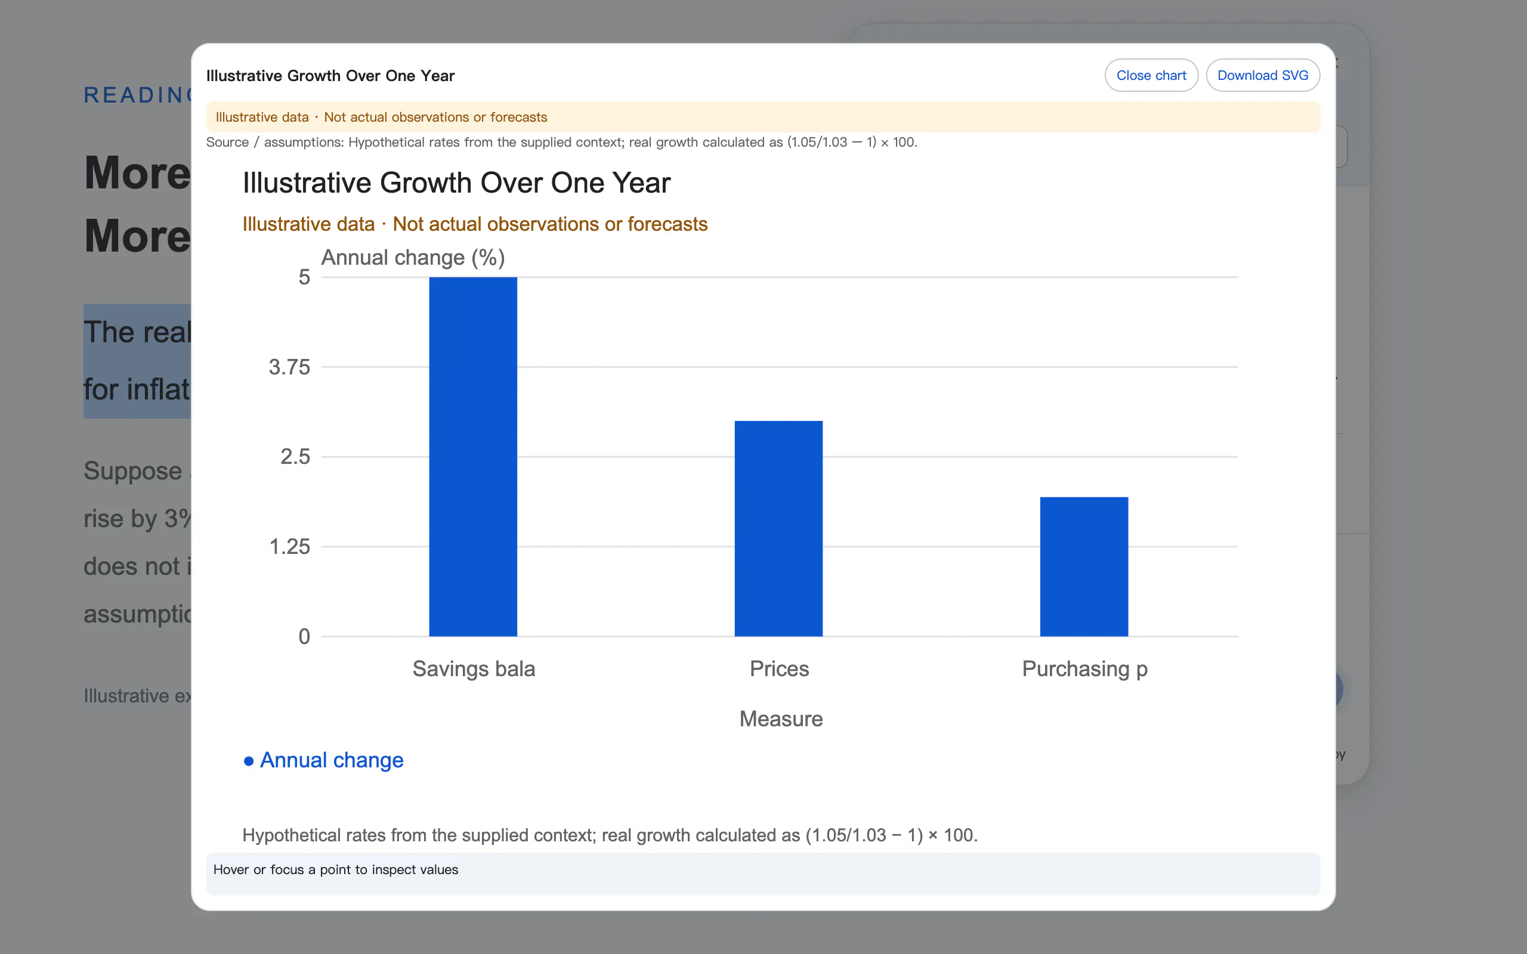The image size is (1527, 954).
Task: Click the y-axis value 1.25
Action: (x=290, y=546)
